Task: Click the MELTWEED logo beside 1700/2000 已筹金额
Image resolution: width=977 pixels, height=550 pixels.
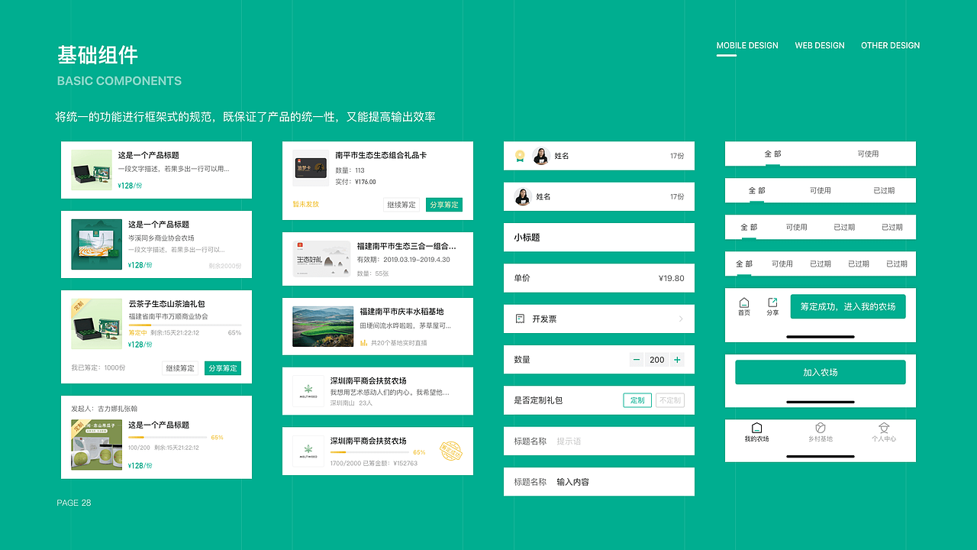Action: click(308, 451)
